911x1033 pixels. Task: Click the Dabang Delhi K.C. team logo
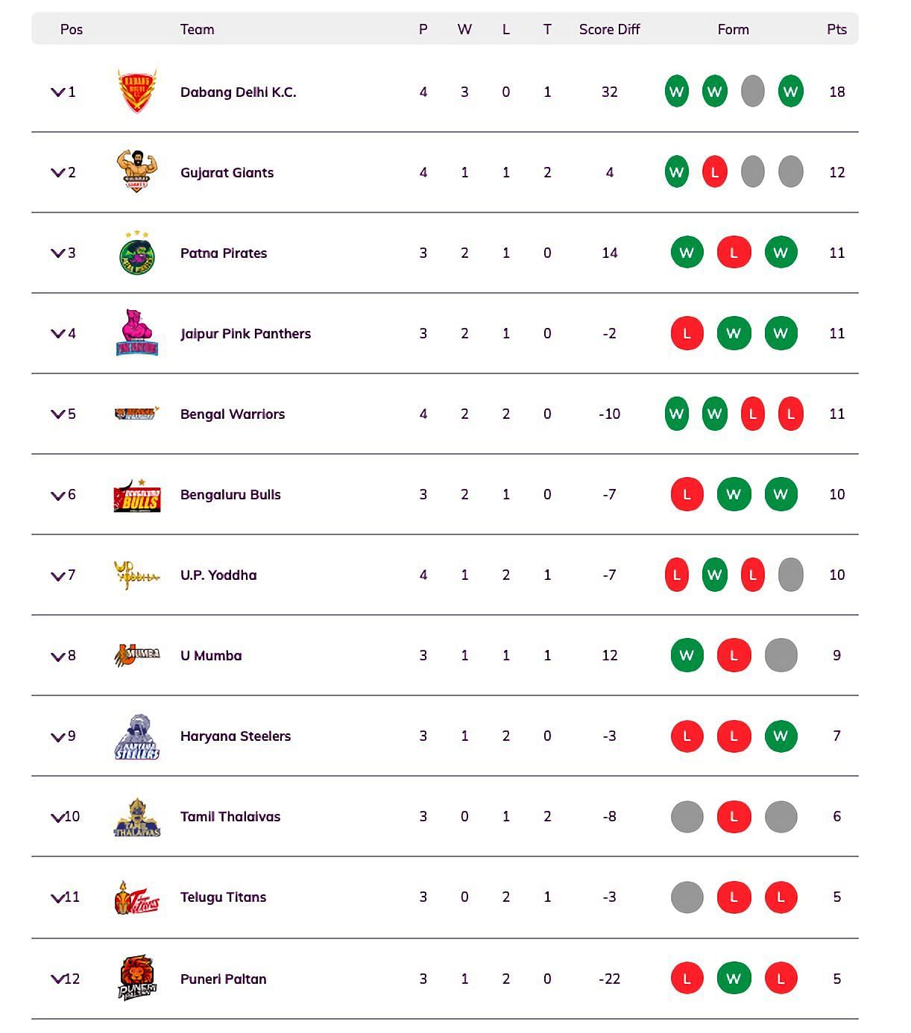tap(137, 92)
